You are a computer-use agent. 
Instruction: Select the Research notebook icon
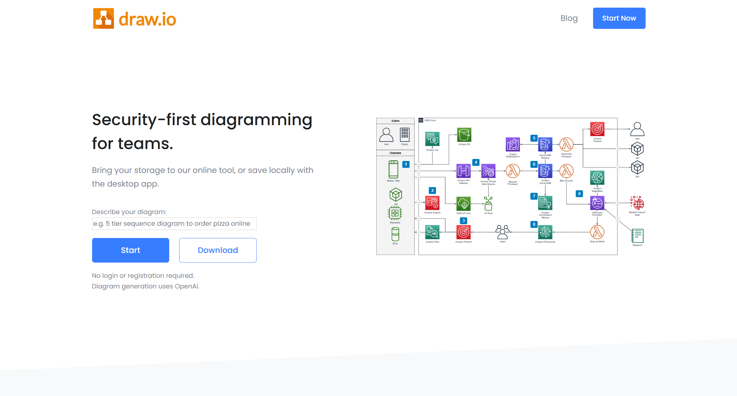[637, 236]
